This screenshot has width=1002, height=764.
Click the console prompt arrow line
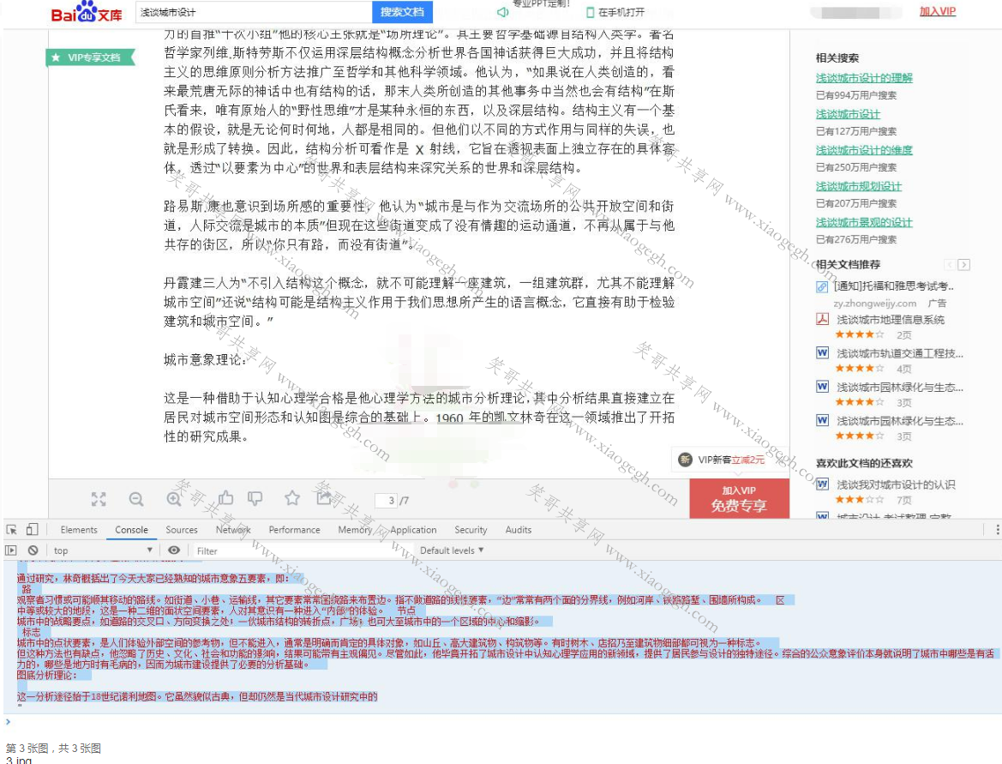coord(501,723)
